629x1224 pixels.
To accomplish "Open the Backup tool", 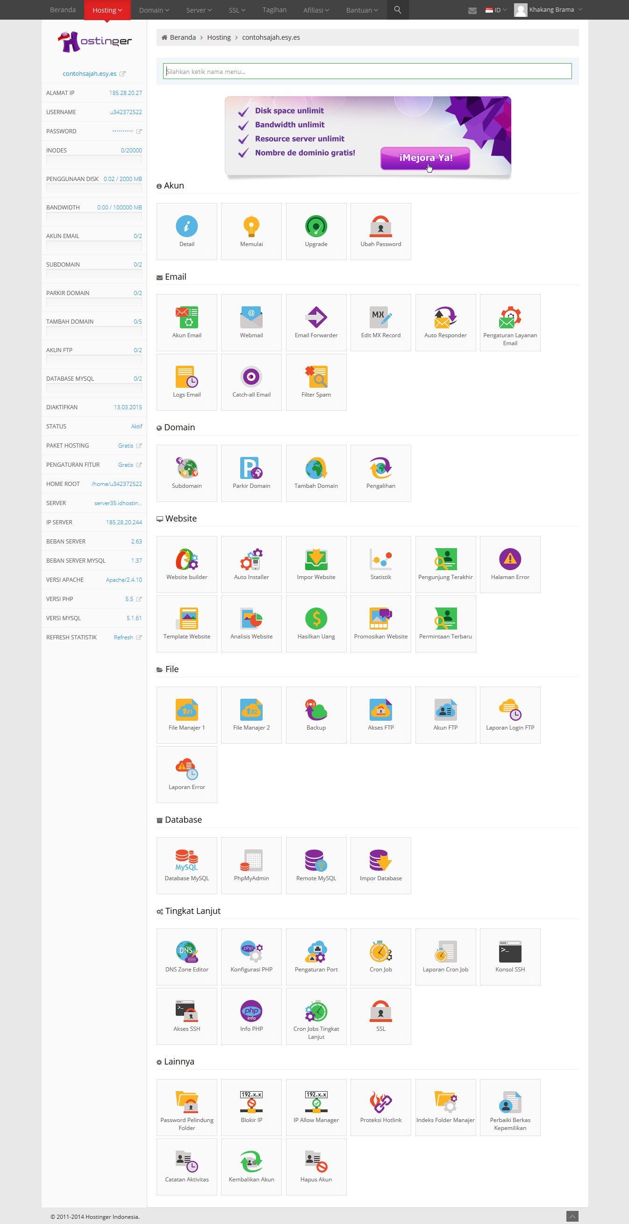I will tap(316, 714).
